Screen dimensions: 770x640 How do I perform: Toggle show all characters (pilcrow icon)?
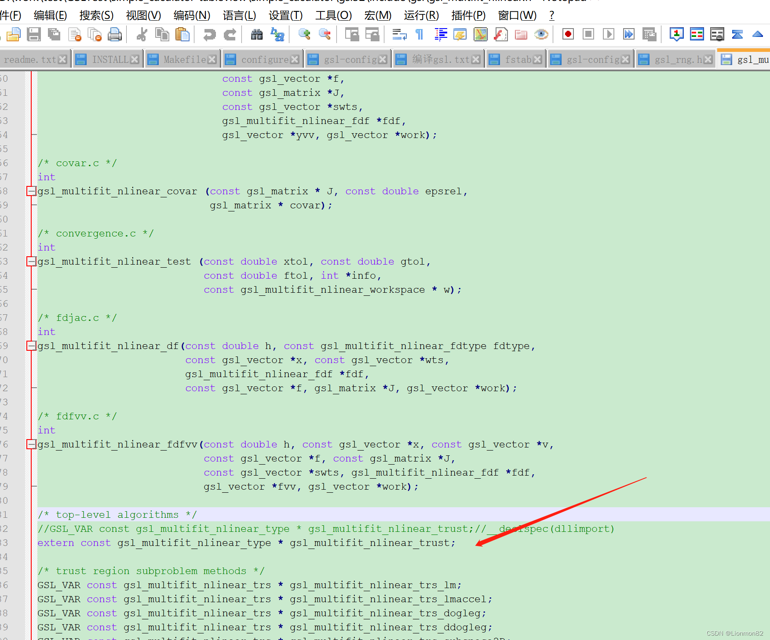click(x=419, y=34)
